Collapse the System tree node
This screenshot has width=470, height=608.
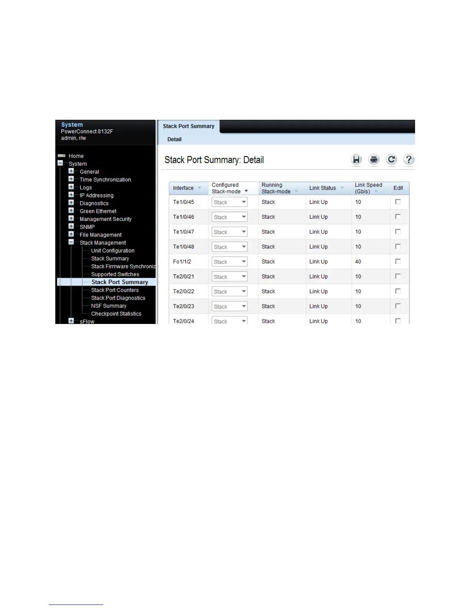pos(60,163)
